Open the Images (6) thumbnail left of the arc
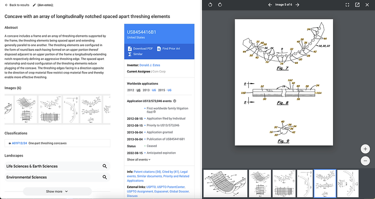Viewport: 375px width, 199px height. pos(50,109)
